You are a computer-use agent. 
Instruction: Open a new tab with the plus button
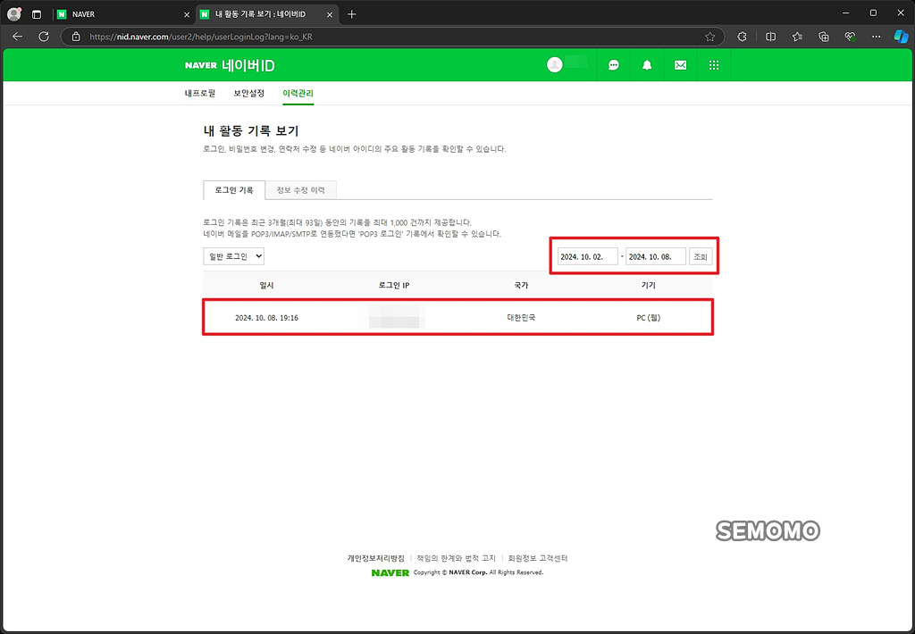tap(351, 14)
